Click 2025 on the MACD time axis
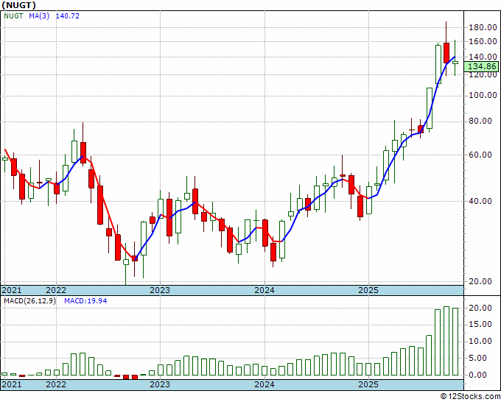 [368, 384]
